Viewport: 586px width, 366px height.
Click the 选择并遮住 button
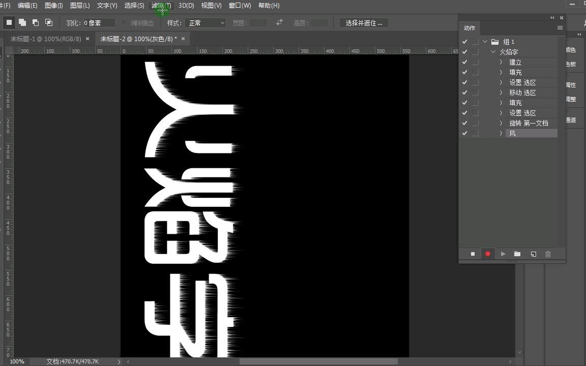(x=363, y=22)
